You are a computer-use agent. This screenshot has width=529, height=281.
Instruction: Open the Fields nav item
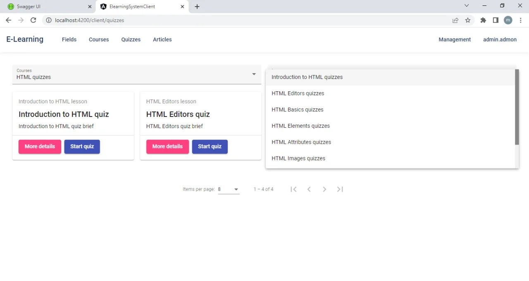tap(69, 40)
